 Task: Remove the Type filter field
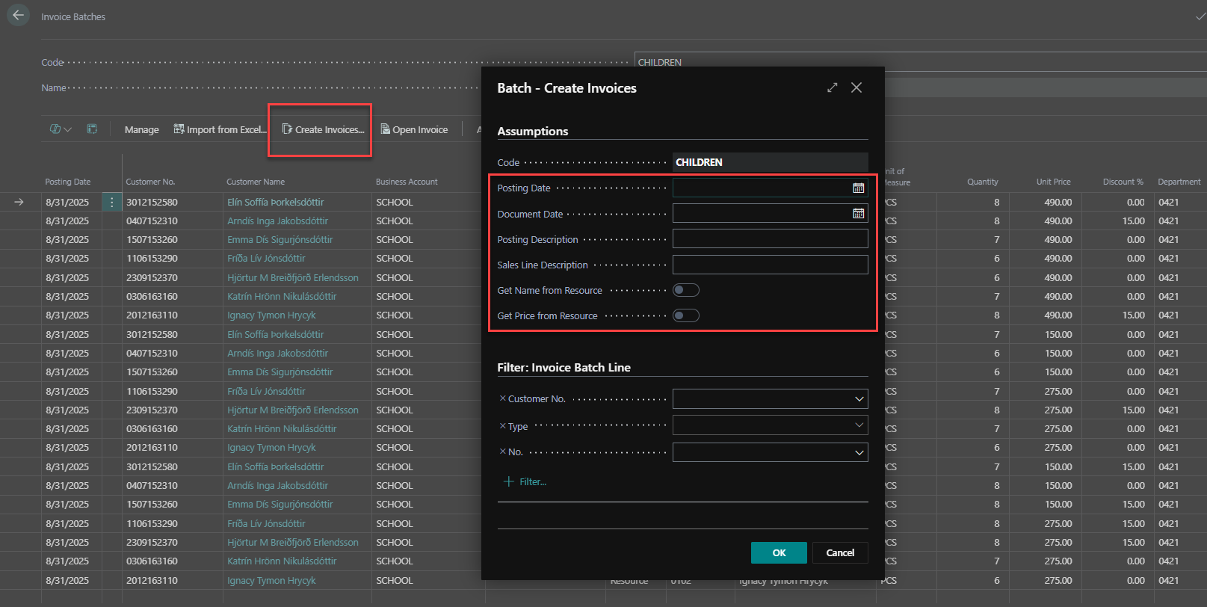[502, 425]
